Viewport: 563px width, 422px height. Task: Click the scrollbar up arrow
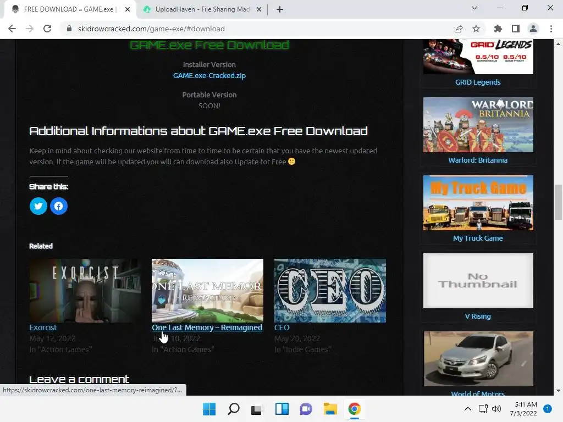pos(558,44)
